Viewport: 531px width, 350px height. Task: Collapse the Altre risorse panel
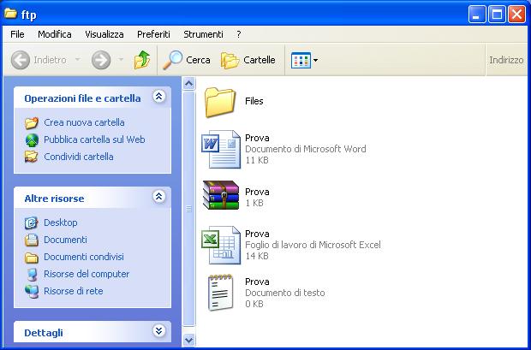coord(158,197)
